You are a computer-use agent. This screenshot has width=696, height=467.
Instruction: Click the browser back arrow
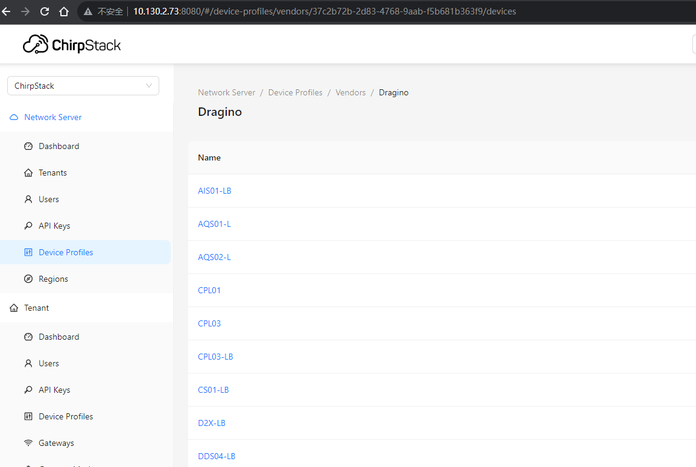(6, 11)
